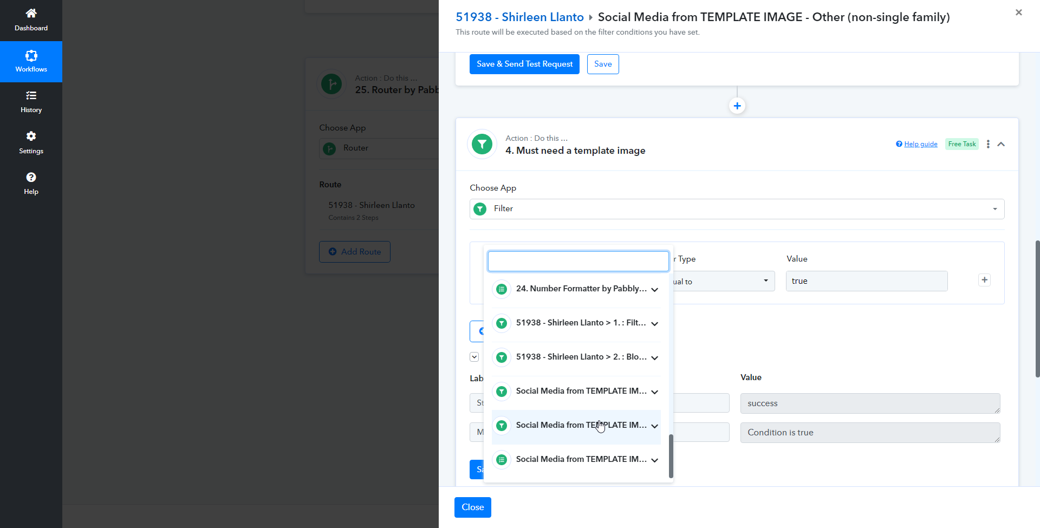
Task: Expand the Shirleen Llanto > 2. : Blo... row
Action: click(655, 358)
